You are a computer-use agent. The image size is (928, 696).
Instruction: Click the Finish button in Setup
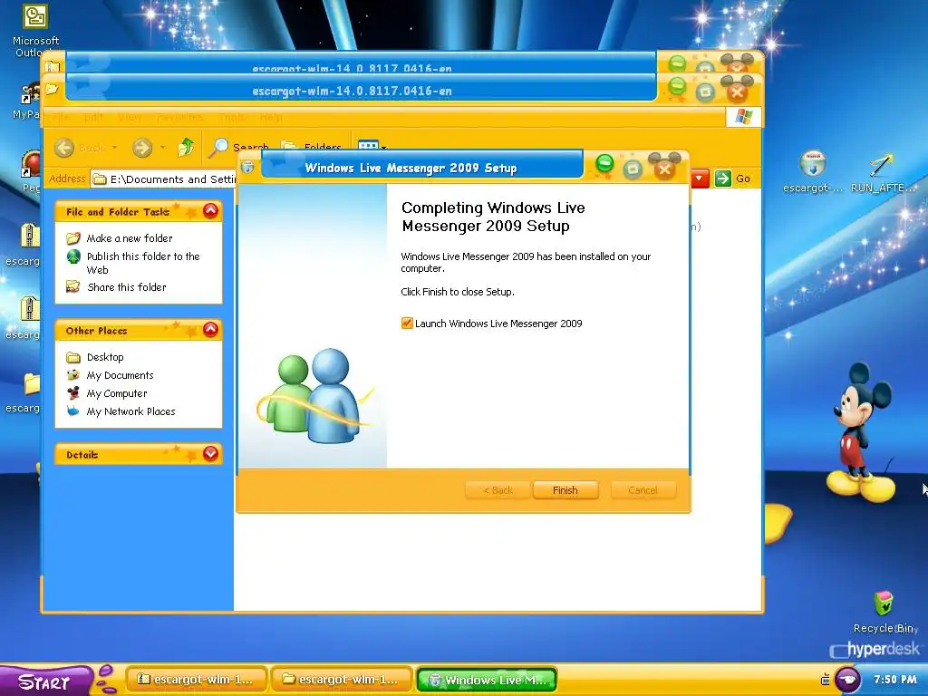pyautogui.click(x=565, y=490)
